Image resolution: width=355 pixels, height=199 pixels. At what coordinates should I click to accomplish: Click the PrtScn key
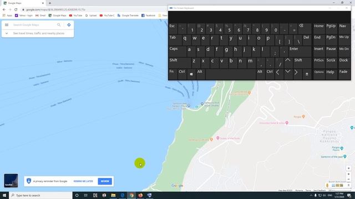pos(319,62)
